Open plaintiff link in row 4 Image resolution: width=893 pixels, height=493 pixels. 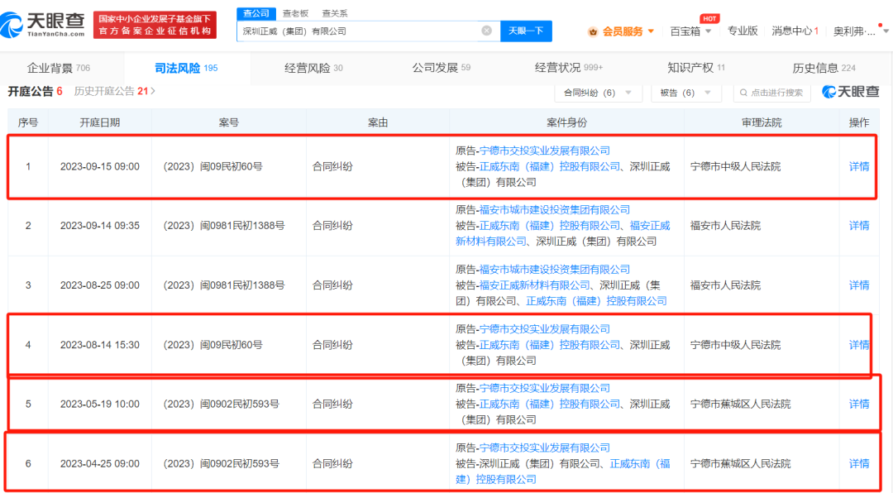[x=544, y=329]
